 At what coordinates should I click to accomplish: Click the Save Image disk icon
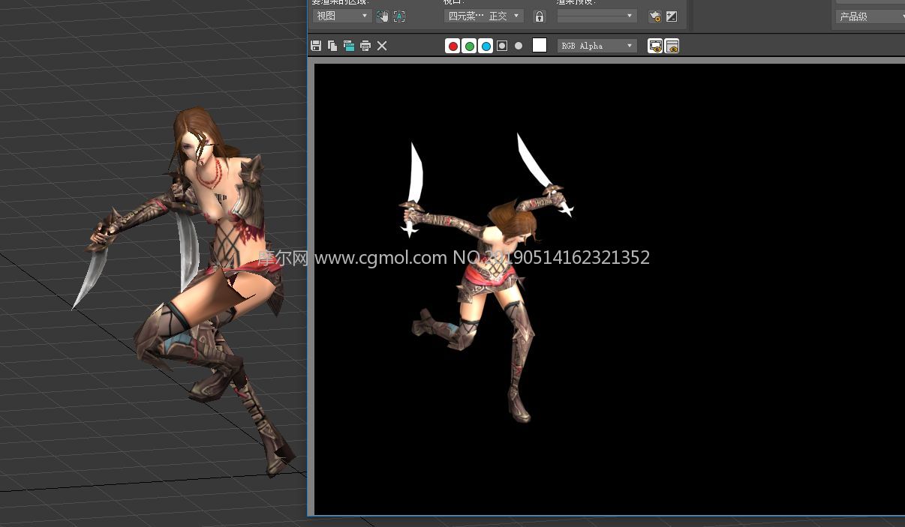316,46
